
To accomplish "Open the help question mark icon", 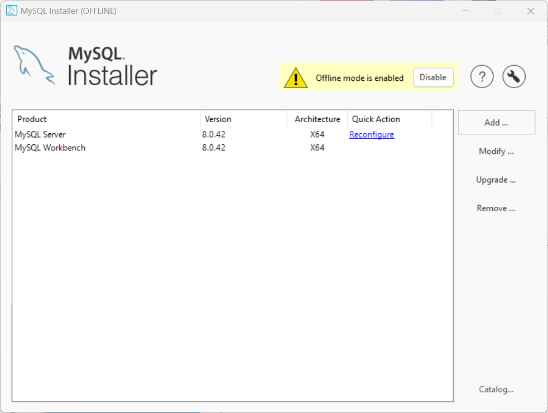I will [482, 76].
